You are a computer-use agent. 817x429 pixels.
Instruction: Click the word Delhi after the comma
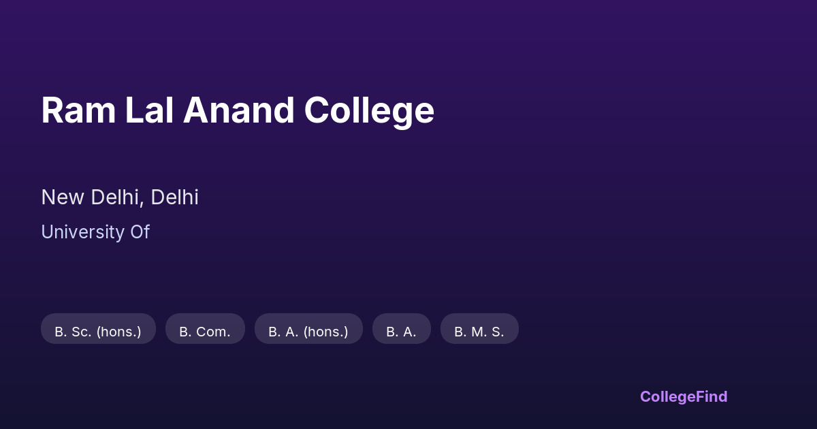[x=175, y=197]
